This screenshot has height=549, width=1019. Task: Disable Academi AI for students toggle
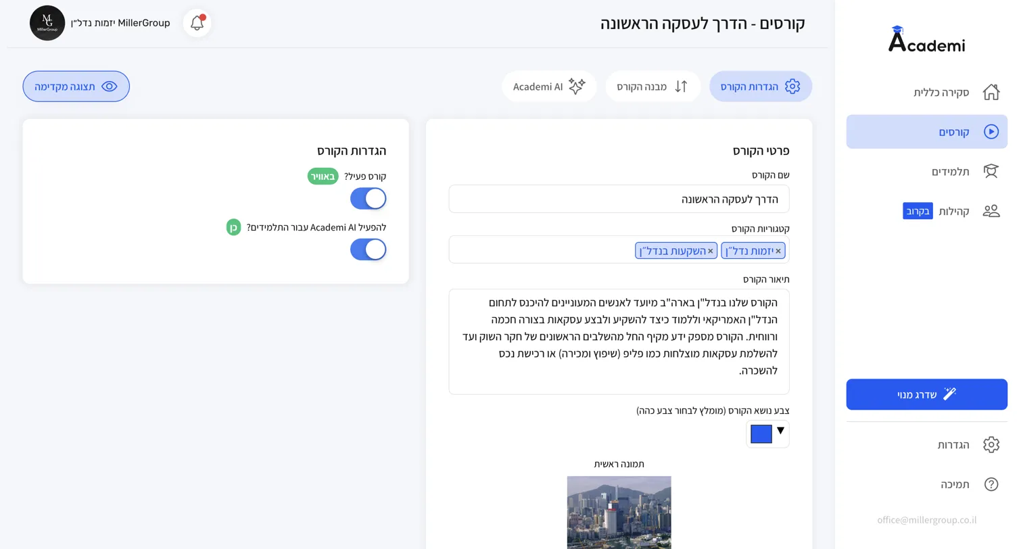coord(368,249)
